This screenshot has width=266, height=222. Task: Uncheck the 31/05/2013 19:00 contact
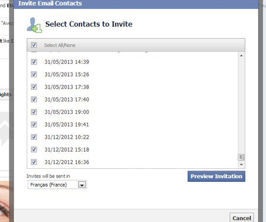tap(34, 112)
